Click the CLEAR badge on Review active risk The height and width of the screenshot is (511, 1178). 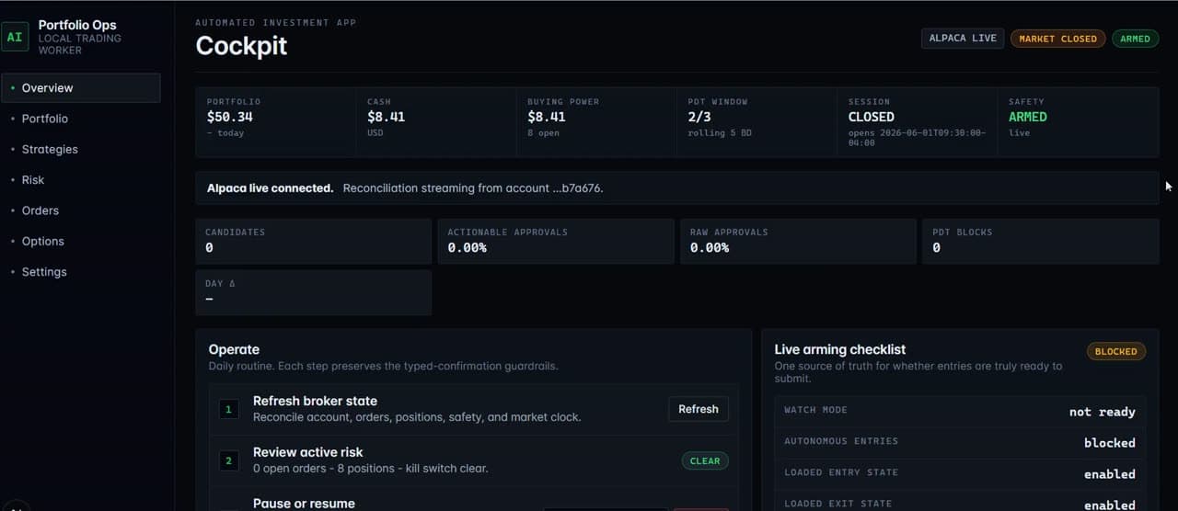coord(705,460)
